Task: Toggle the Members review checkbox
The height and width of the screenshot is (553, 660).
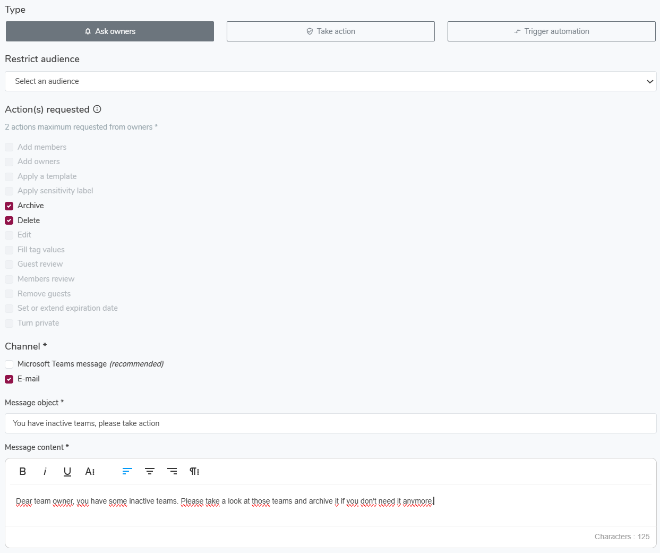Action: click(9, 279)
